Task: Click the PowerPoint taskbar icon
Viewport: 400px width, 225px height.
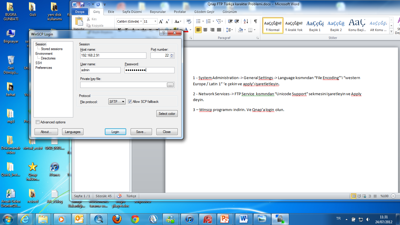Action: coord(226,219)
